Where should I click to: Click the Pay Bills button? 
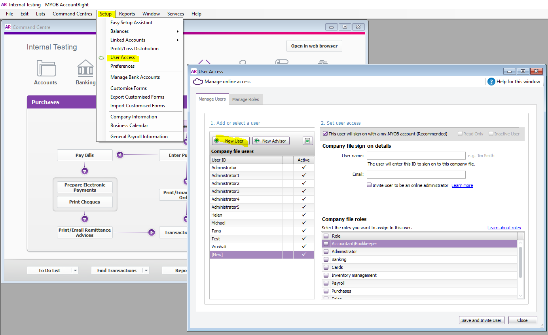point(85,155)
